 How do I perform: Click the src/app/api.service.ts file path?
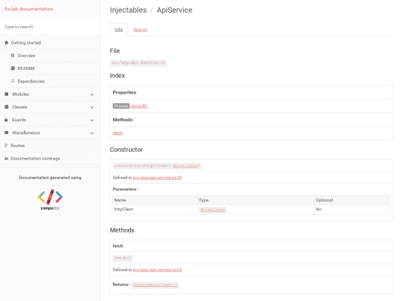tap(138, 62)
